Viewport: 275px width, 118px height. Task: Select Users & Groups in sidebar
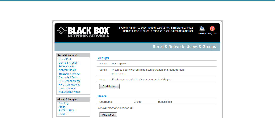click(68, 63)
